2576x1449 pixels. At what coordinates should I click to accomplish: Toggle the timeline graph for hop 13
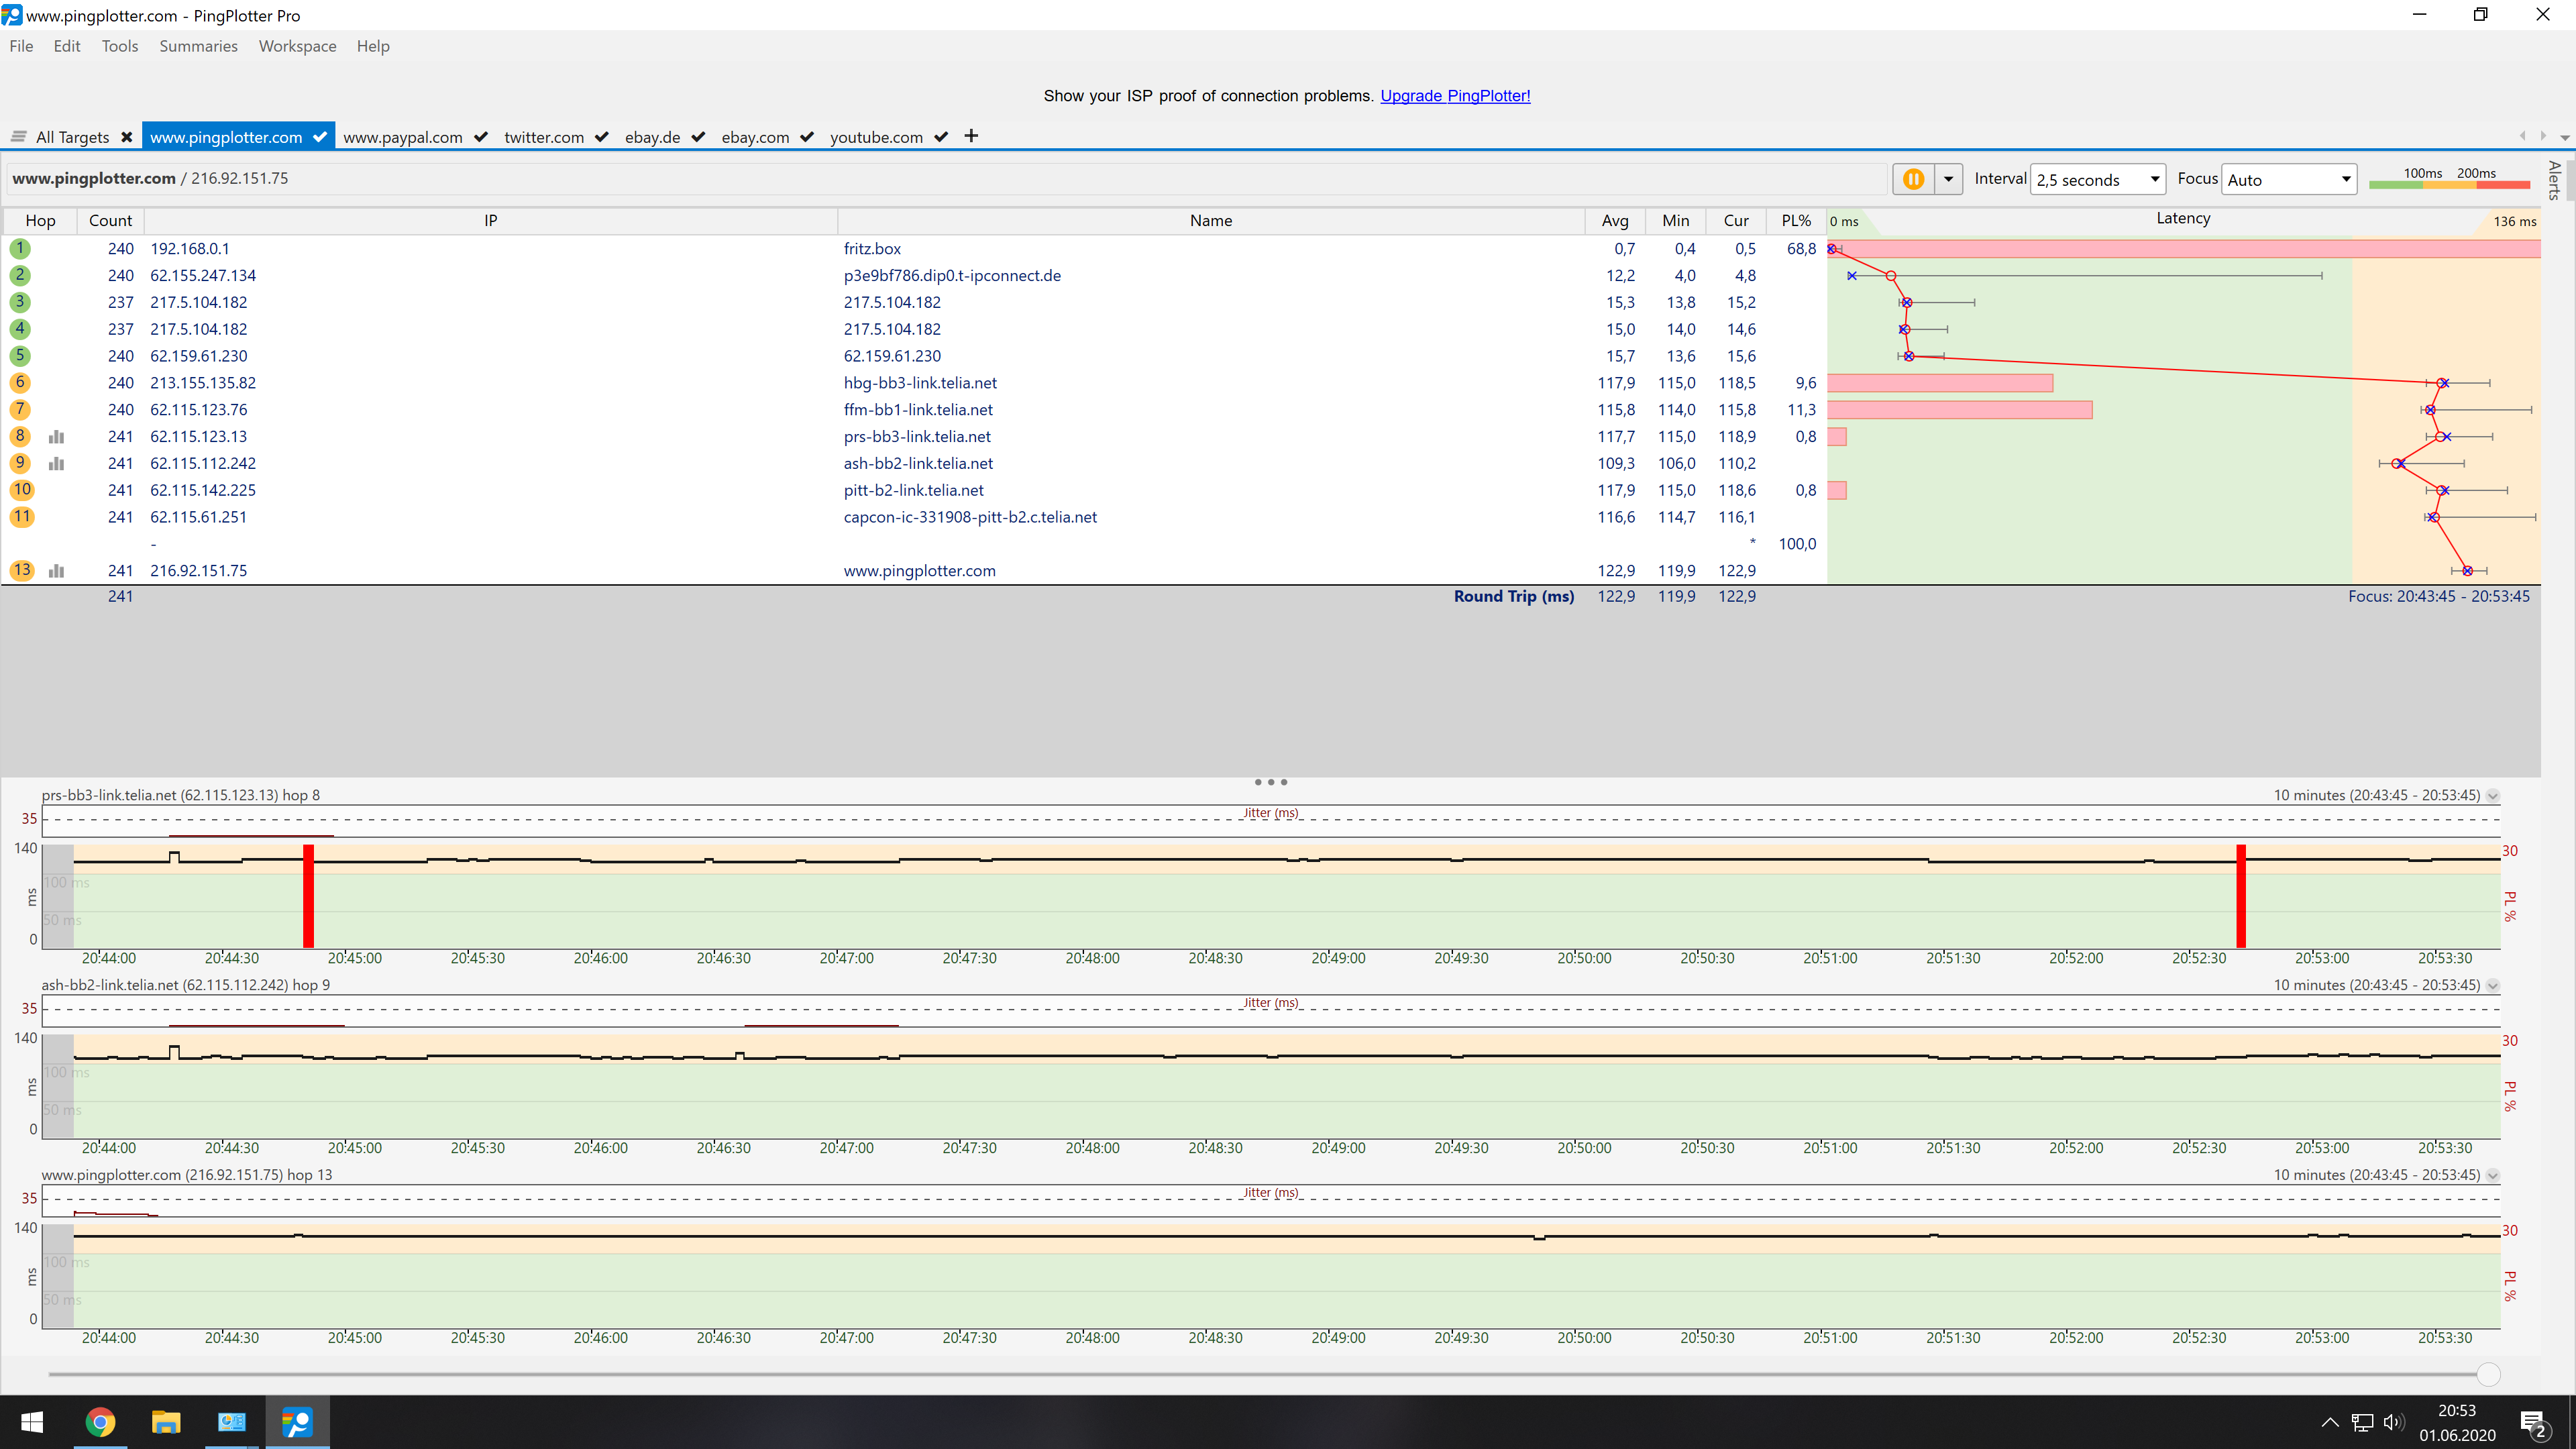[57, 571]
